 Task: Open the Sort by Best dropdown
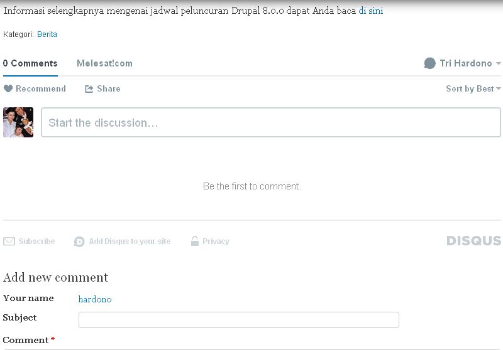pos(473,89)
